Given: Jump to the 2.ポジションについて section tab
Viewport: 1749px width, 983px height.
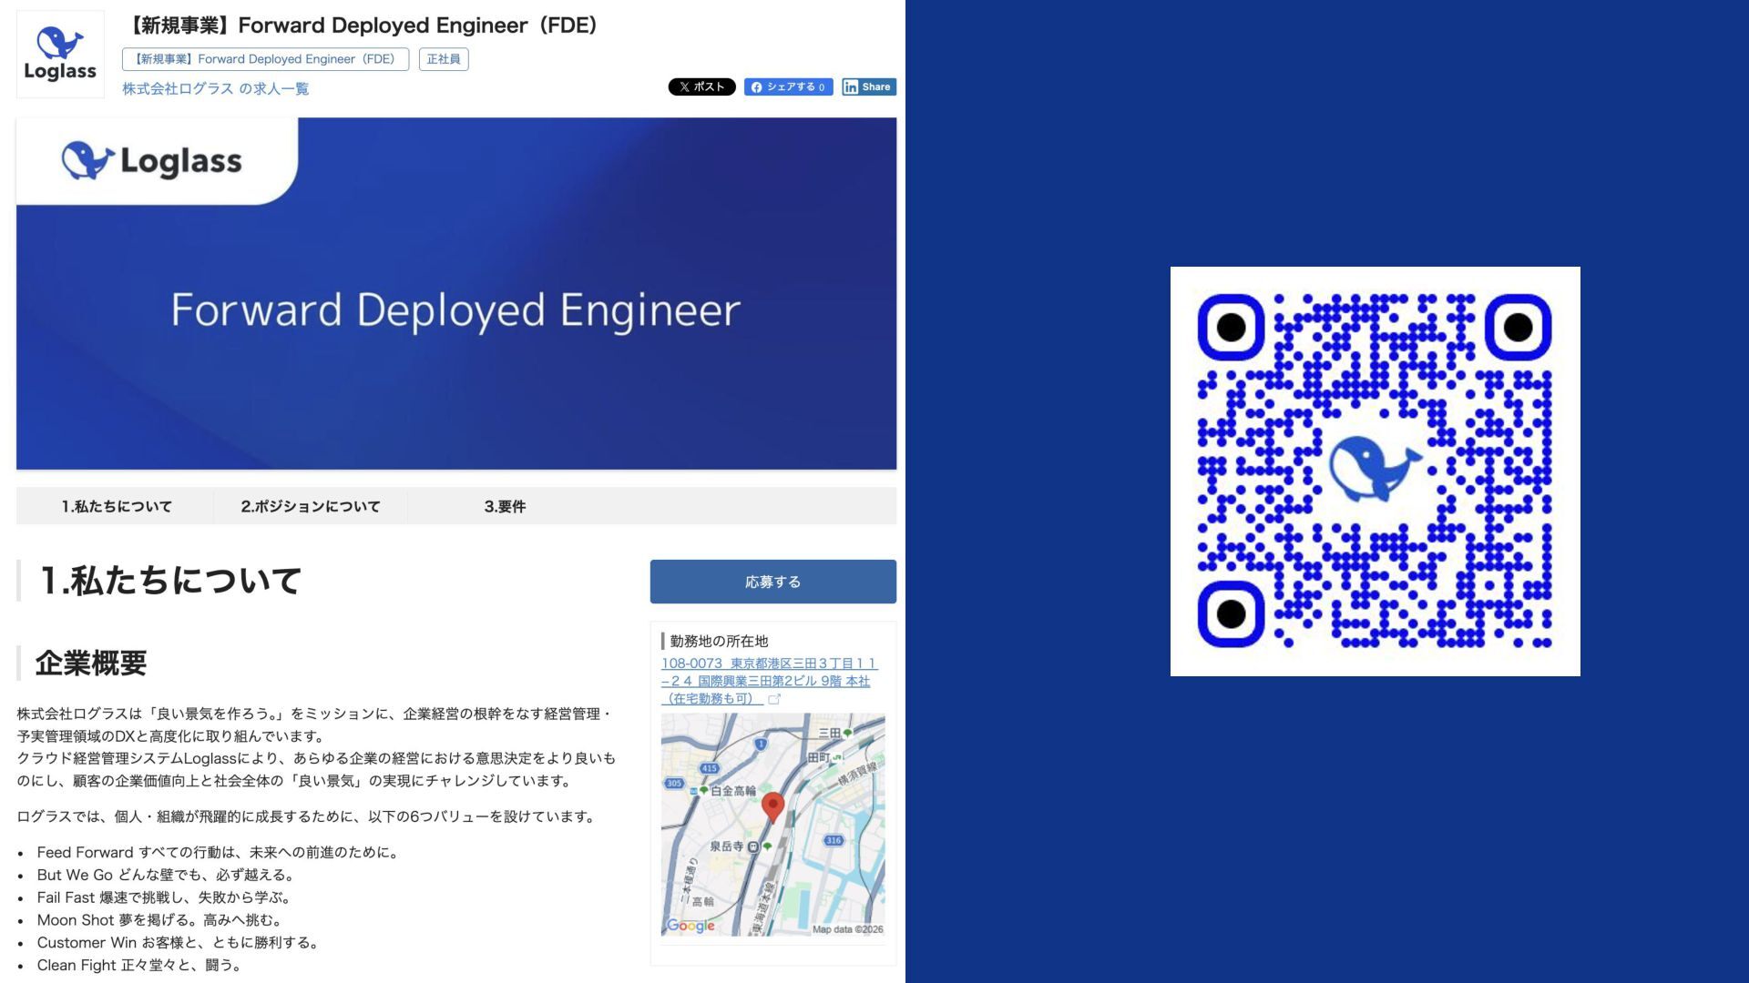Looking at the screenshot, I should point(311,506).
